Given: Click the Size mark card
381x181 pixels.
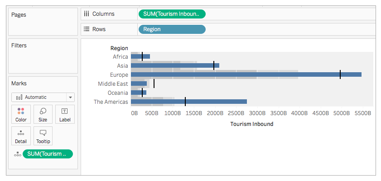Looking at the screenshot, I should click(43, 114).
